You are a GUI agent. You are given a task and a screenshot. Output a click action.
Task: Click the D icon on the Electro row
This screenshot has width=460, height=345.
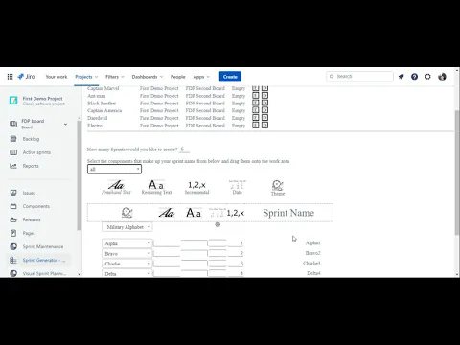click(x=264, y=125)
